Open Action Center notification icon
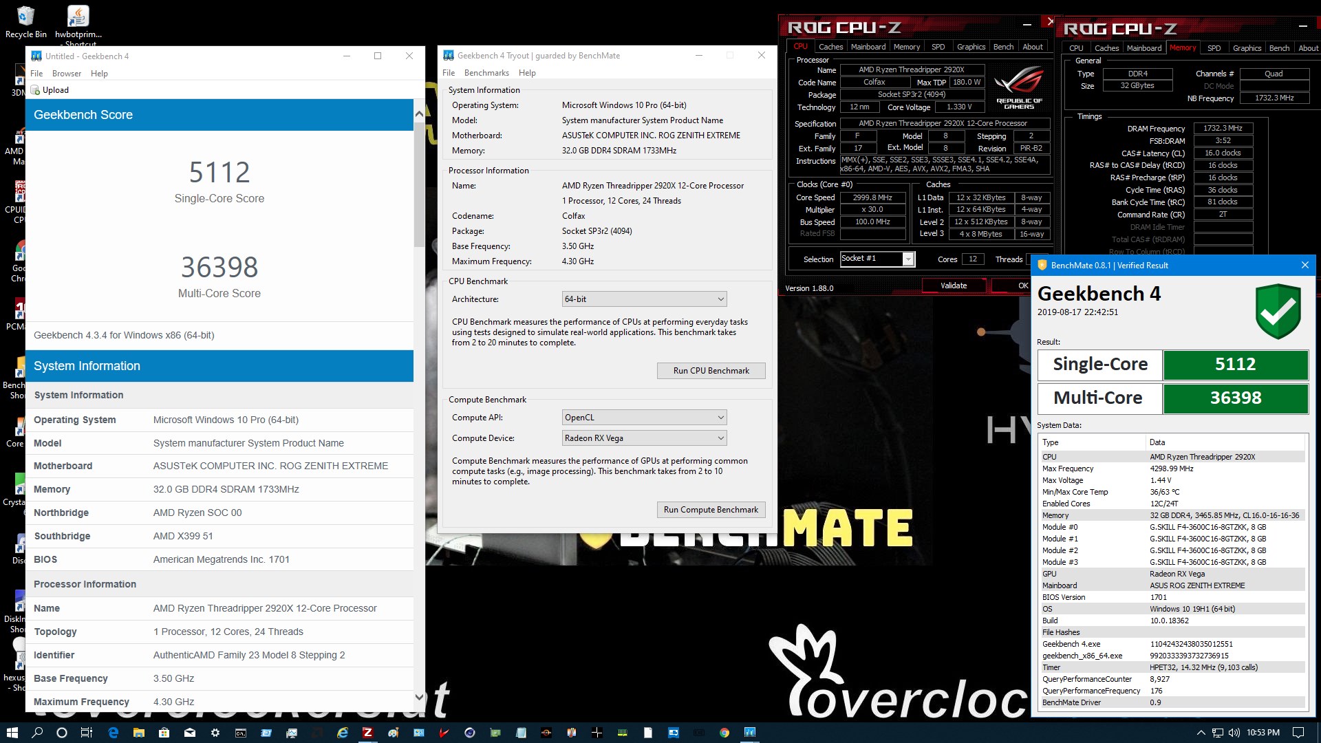Image resolution: width=1321 pixels, height=743 pixels. click(1298, 733)
